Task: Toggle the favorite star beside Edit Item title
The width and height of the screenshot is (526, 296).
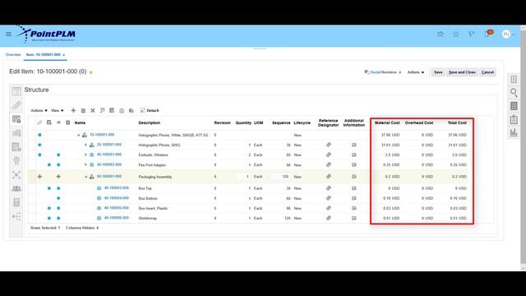Action: tap(90, 72)
